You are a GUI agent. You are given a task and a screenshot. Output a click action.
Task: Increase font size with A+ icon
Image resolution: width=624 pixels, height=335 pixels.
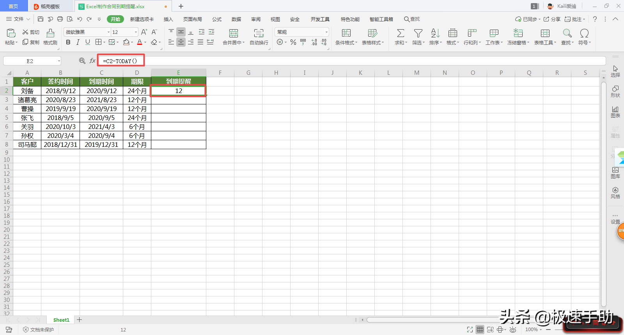coord(144,32)
